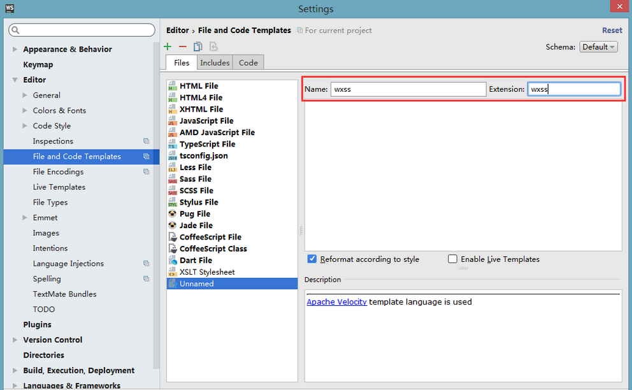Open the Schema Default dropdown

(598, 47)
